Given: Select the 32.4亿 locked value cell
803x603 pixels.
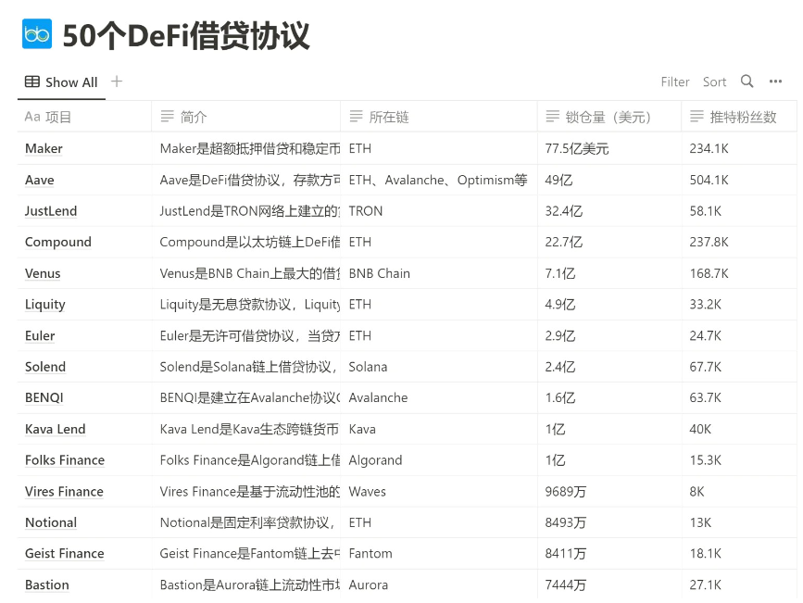Looking at the screenshot, I should (609, 211).
